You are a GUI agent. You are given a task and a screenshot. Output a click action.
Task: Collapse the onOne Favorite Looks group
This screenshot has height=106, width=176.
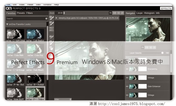point(7,24)
